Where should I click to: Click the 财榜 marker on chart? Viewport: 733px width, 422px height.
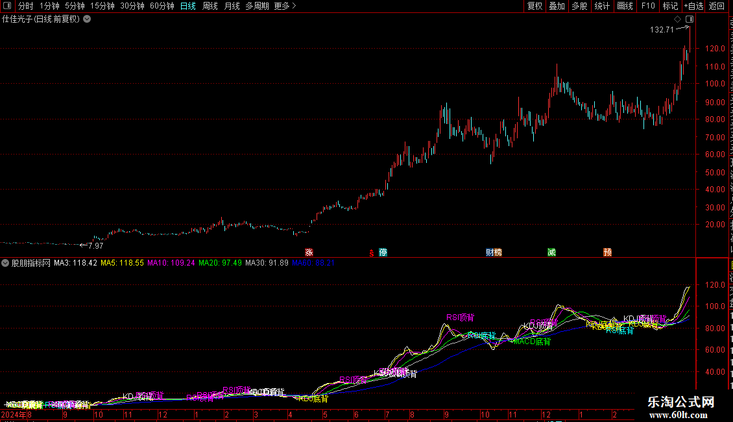pos(494,253)
